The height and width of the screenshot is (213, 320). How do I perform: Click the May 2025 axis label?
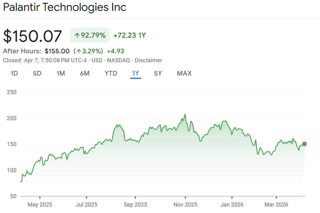pos(40,205)
